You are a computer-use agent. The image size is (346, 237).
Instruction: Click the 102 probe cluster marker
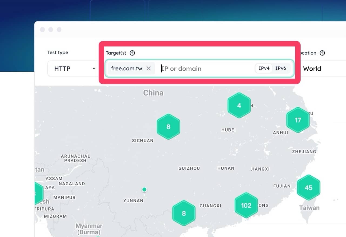(x=246, y=205)
